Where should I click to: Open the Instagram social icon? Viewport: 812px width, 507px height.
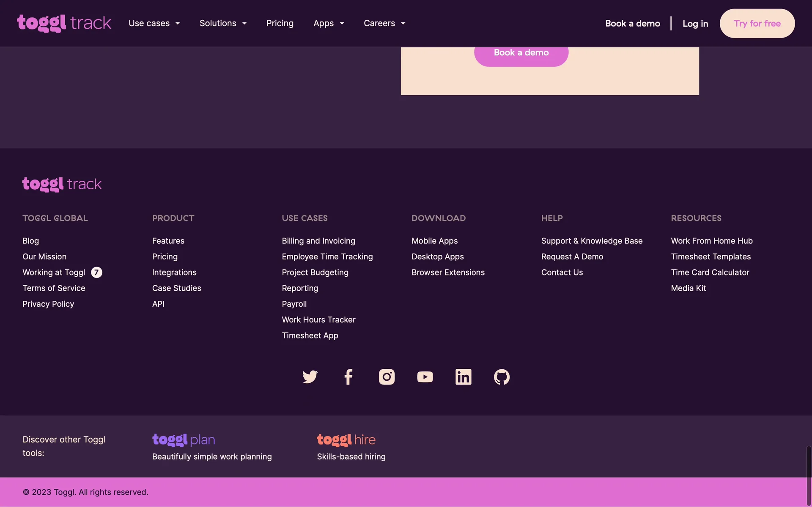point(387,376)
